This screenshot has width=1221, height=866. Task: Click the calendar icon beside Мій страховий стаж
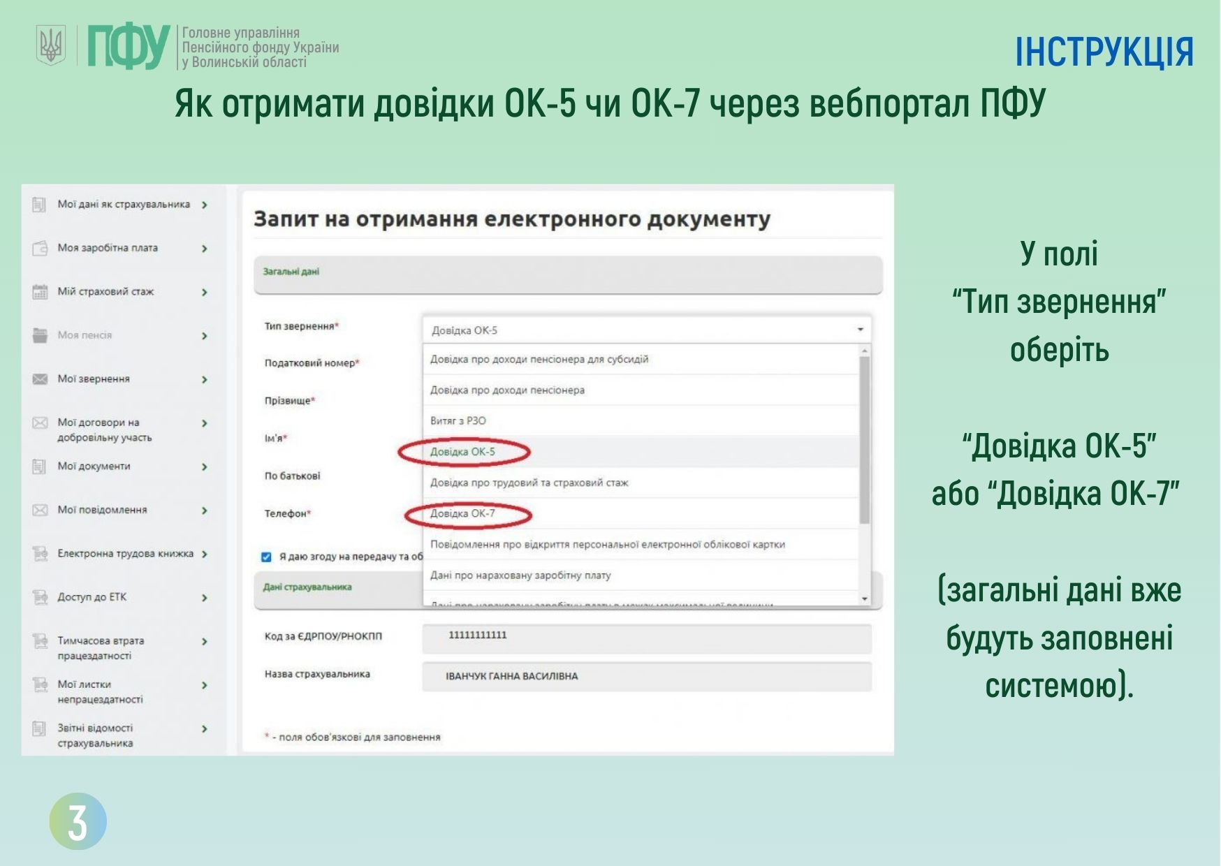pos(40,292)
